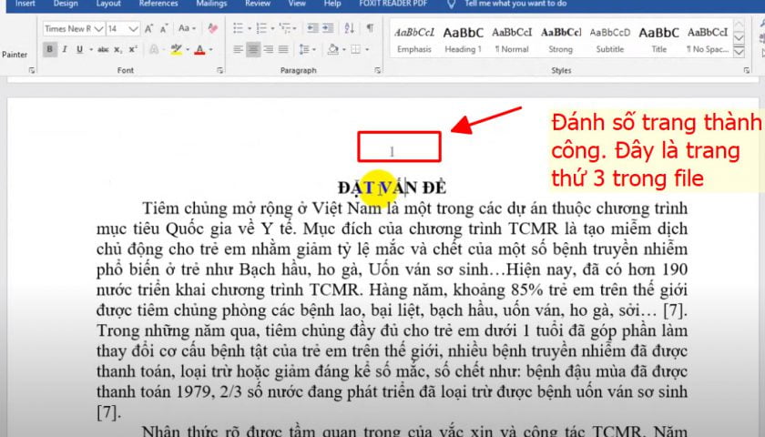The height and width of the screenshot is (437, 765).
Task: Apply strikethrough to text
Action: 103,49
